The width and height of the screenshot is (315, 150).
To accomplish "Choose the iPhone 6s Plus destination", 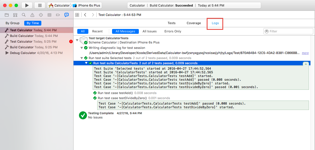I will [86, 5].
